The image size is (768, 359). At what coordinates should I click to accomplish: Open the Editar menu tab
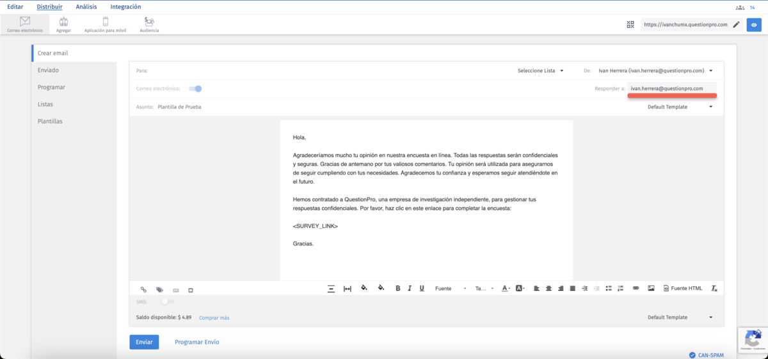coord(15,6)
